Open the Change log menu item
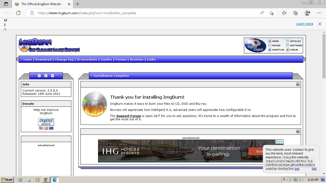Image resolution: width=326 pixels, height=183 pixels. click(x=64, y=59)
